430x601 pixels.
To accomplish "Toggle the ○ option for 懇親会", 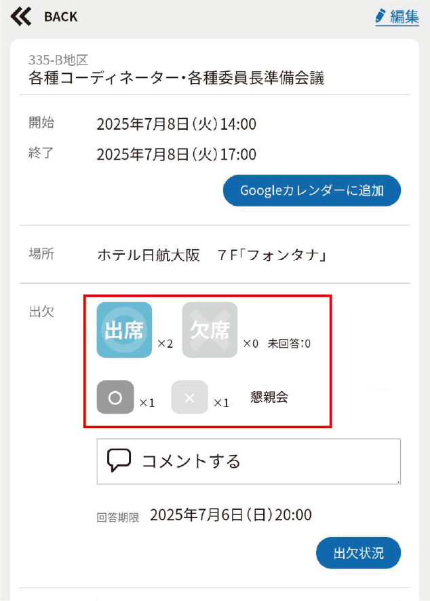I will [x=115, y=398].
